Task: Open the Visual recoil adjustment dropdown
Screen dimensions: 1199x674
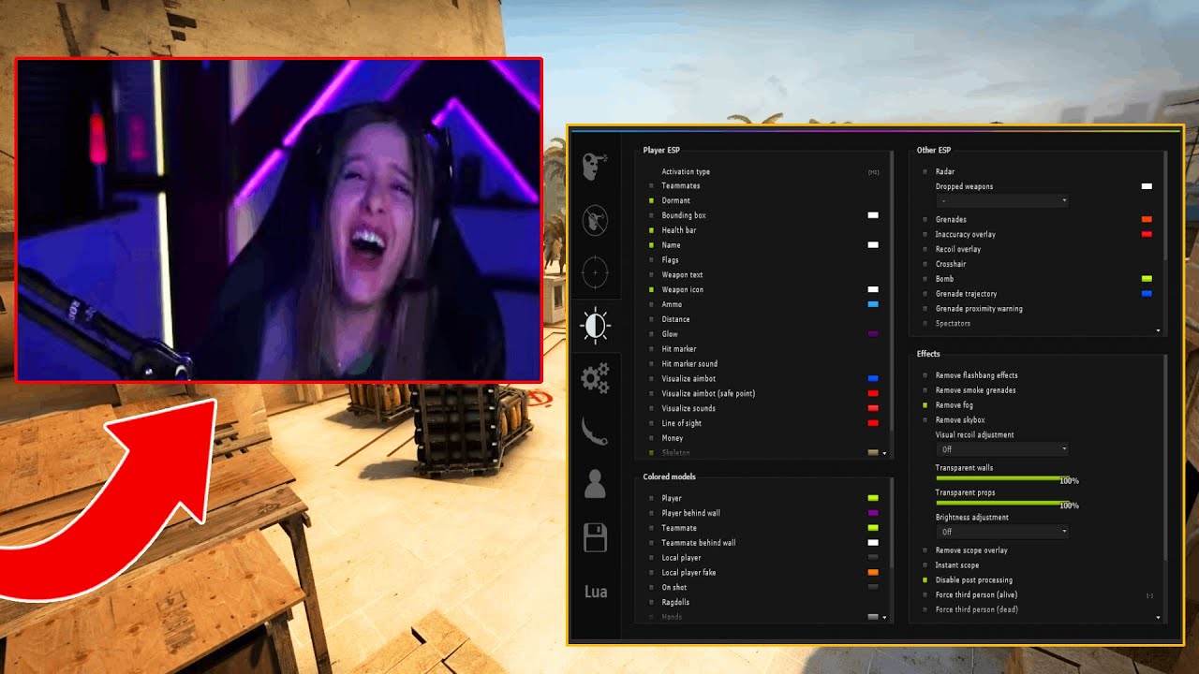Action: tap(1002, 449)
